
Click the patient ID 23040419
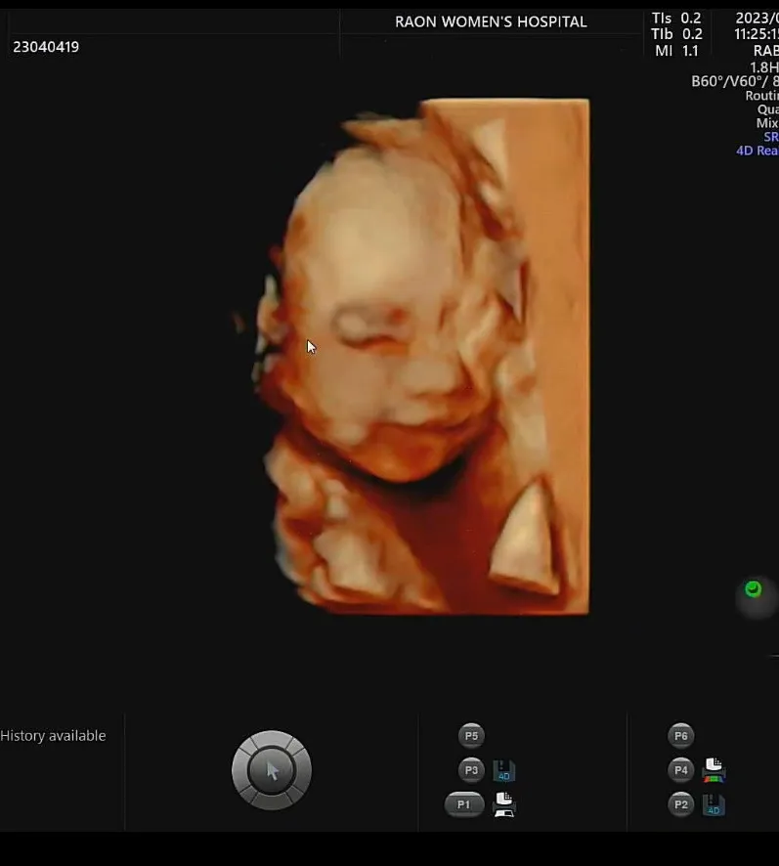pos(46,47)
